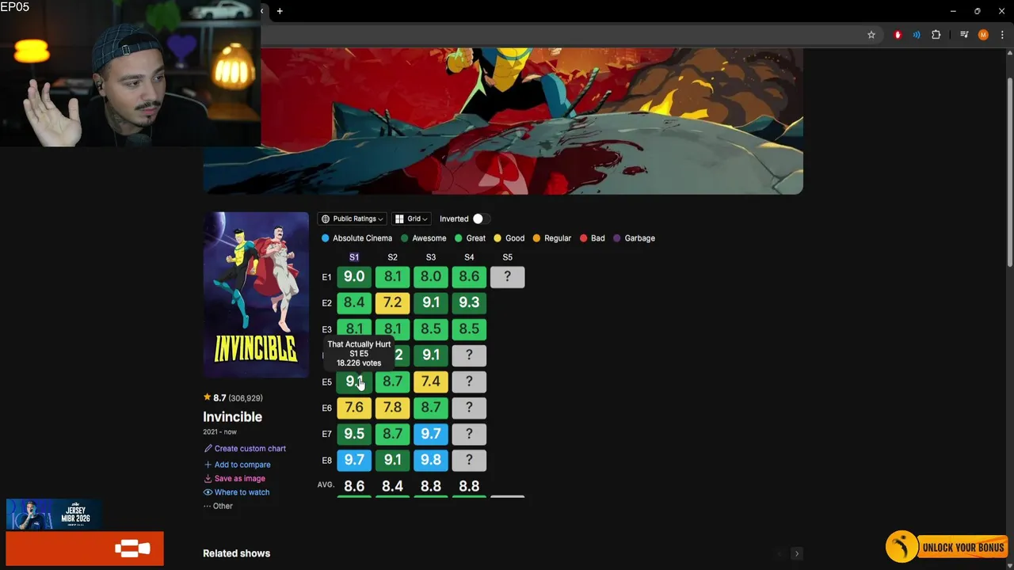Go to previous related shows page

780,553
